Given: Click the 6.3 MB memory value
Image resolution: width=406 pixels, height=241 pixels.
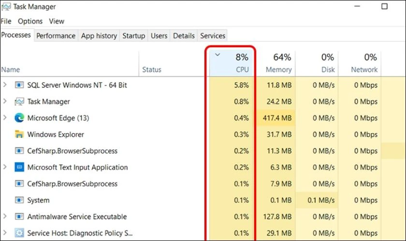Looking at the screenshot, I should pyautogui.click(x=281, y=167).
